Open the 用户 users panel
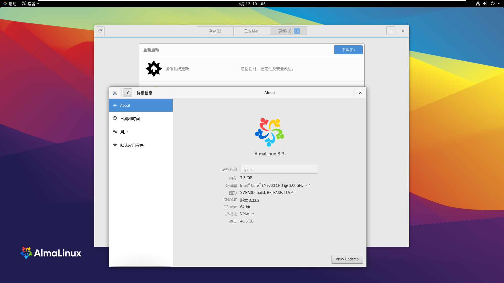The width and height of the screenshot is (504, 283). pos(124,132)
